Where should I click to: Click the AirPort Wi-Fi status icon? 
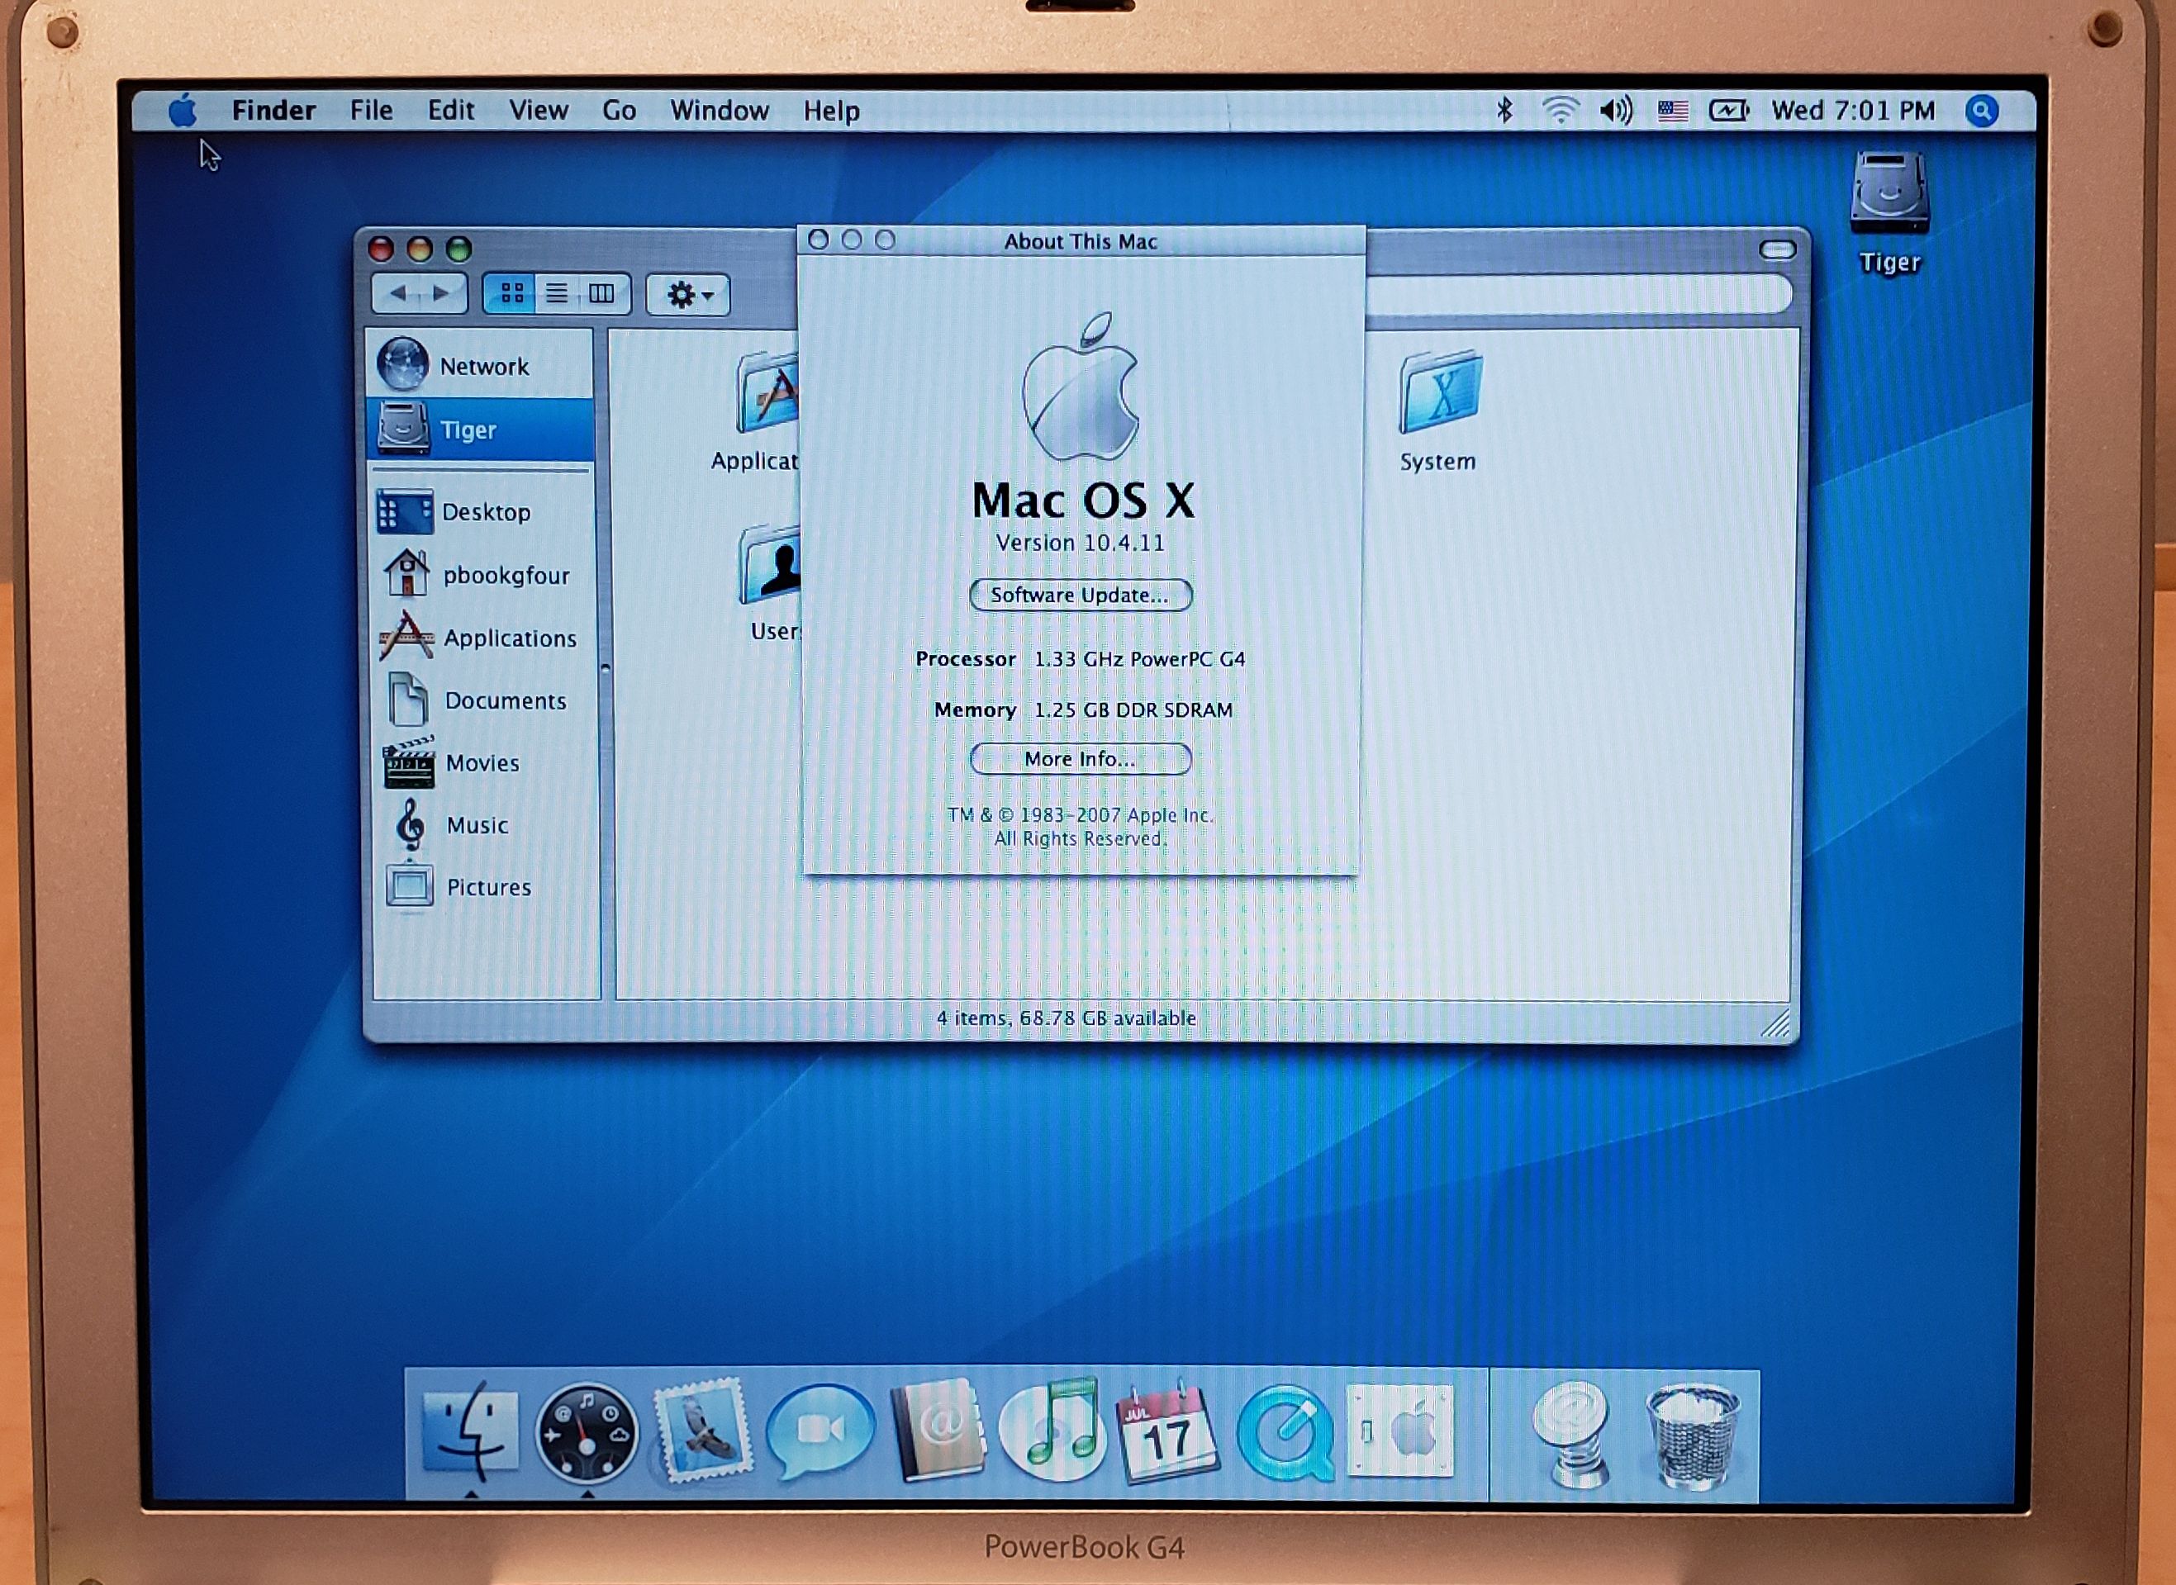(x=1561, y=112)
